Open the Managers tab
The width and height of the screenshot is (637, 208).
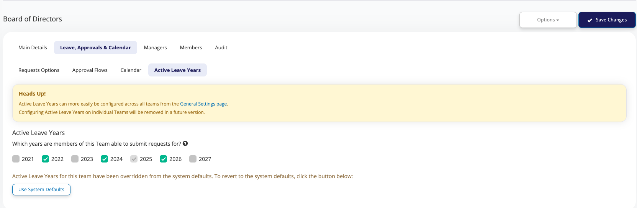pyautogui.click(x=155, y=48)
